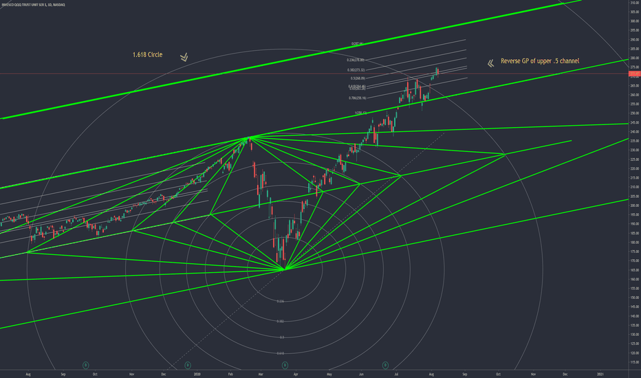This screenshot has height=378, width=641.
Task: Select the double down-arrow beside 1.618 Circle
Action: coord(184,57)
